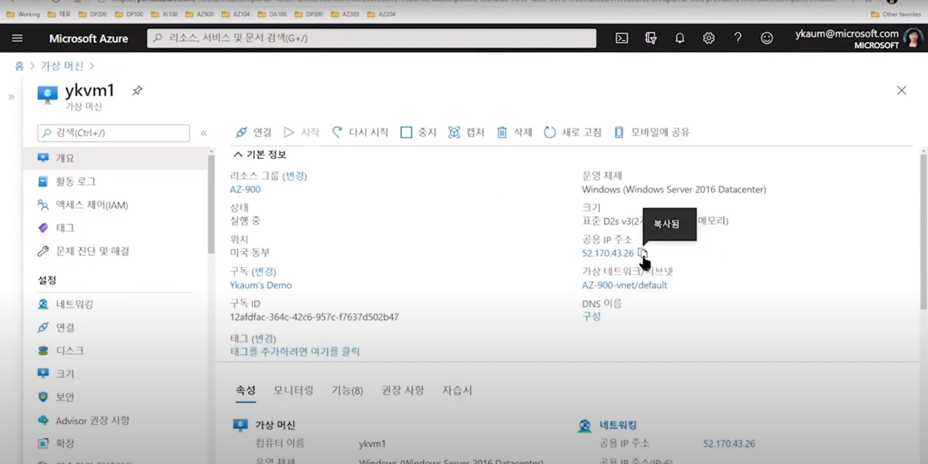The height and width of the screenshot is (464, 928).
Task: Open the 네트워킹 heading link in properties
Action: (x=618, y=425)
